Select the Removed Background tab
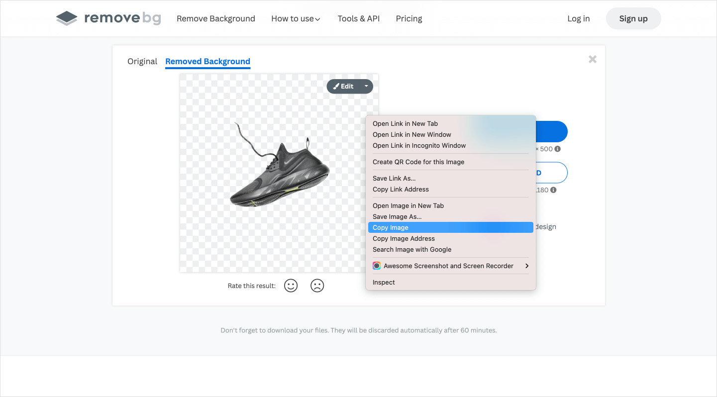Screen dimensions: 717x397 207,61
